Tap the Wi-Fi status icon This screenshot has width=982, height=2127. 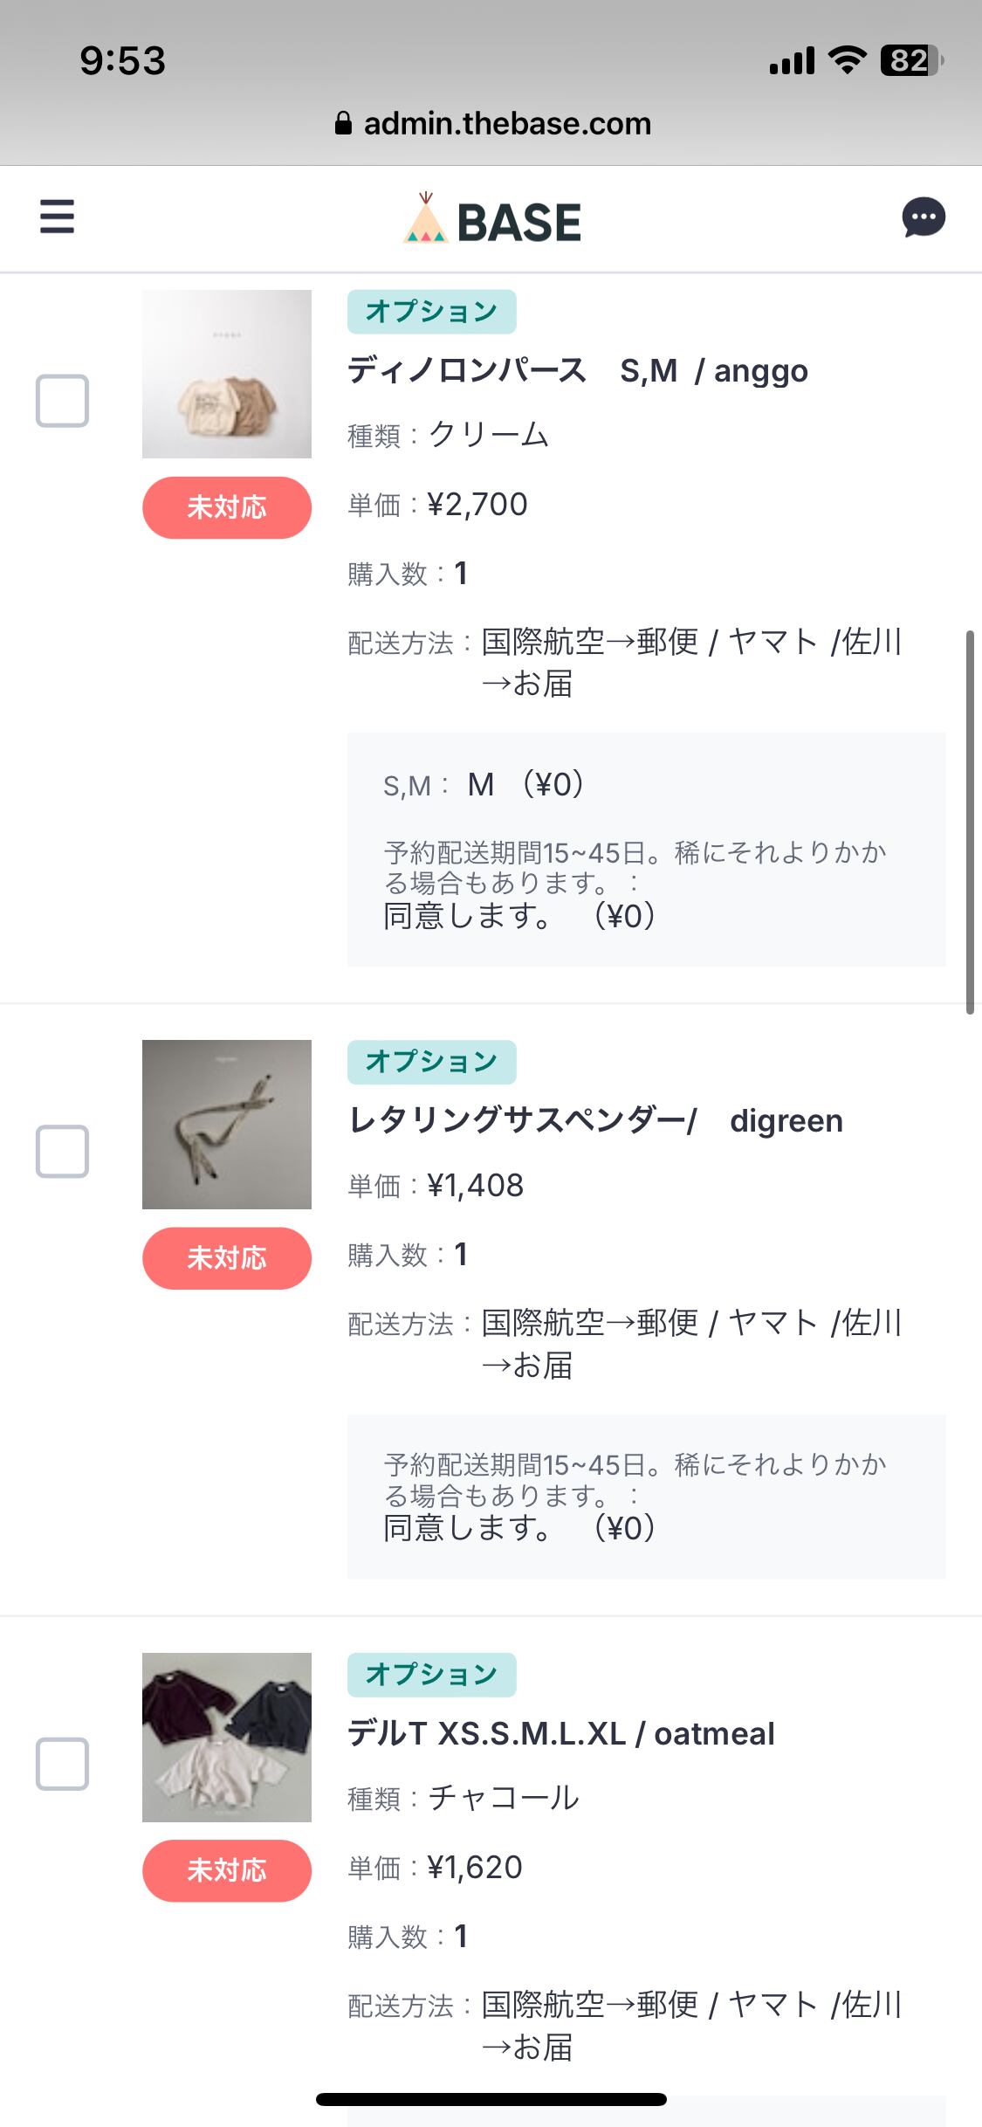pyautogui.click(x=846, y=60)
